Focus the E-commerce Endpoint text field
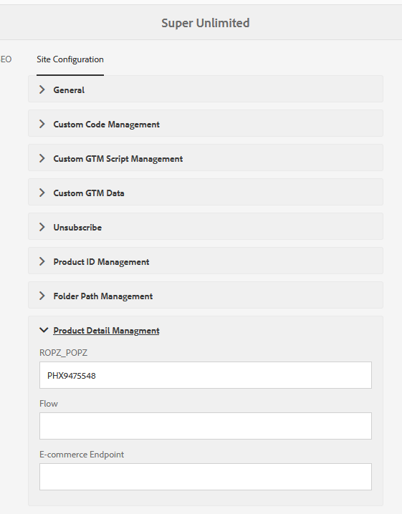Screen dimensions: 402x514 tap(206, 477)
